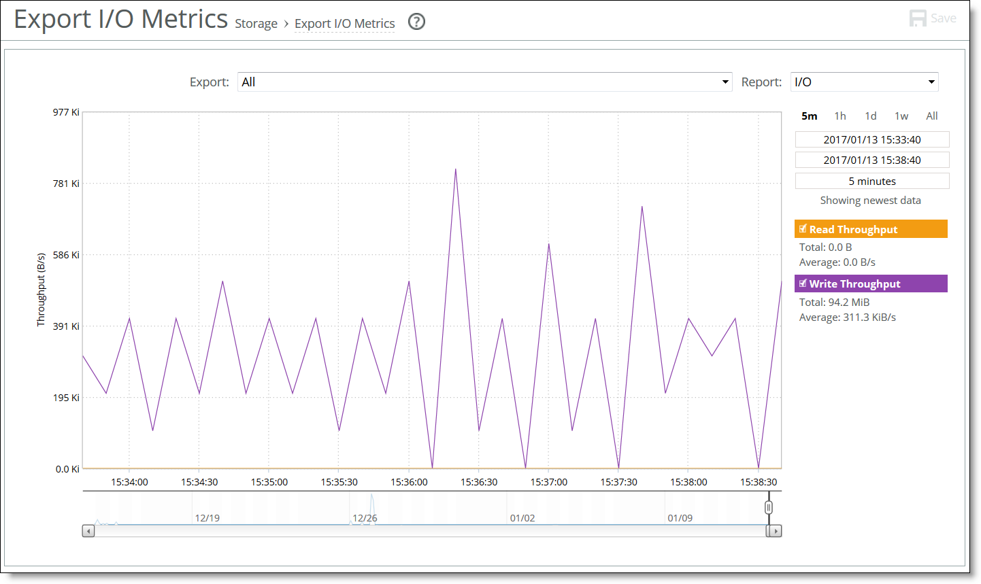Image resolution: width=981 pixels, height=584 pixels.
Task: Switch to the 1w time range
Action: (901, 116)
